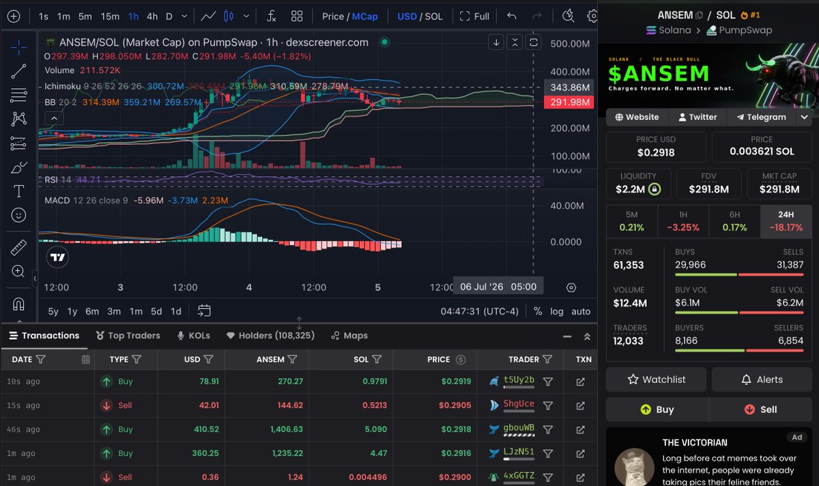Select the 1h timeframe
The width and height of the screenshot is (819, 486).
pos(133,16)
